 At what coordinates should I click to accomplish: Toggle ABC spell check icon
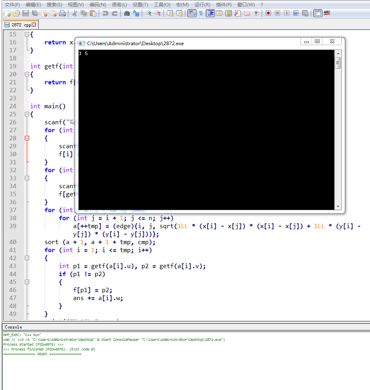[327, 13]
